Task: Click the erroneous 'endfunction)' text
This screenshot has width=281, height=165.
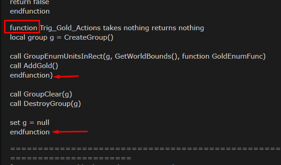Action: coord(32,75)
